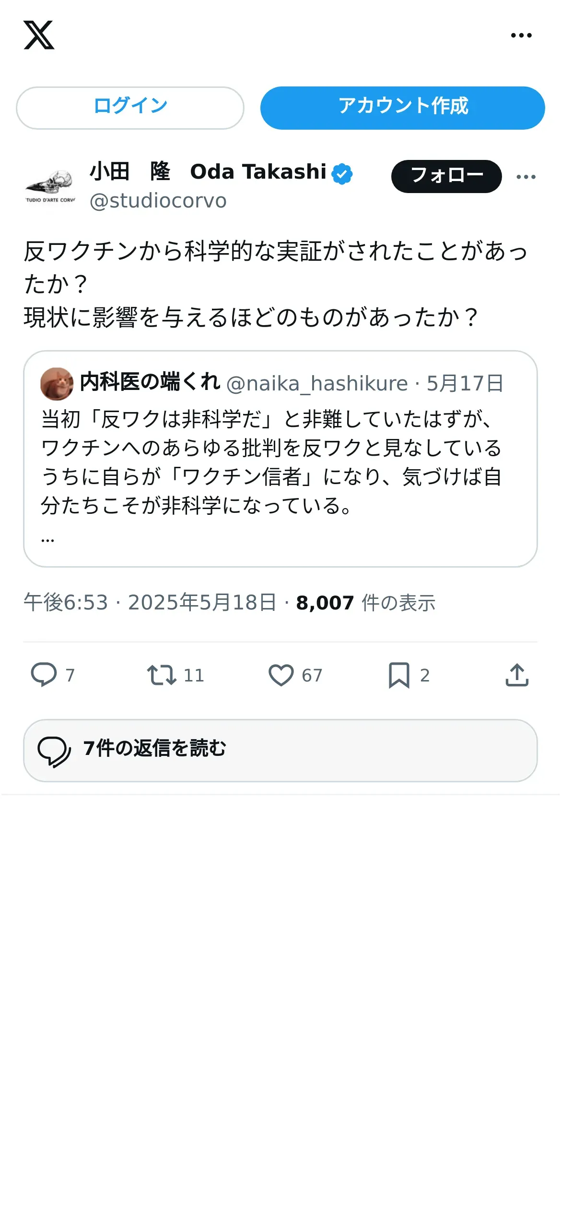The height and width of the screenshot is (1216, 561).
Task: Click the X logo icon
Action: (39, 35)
